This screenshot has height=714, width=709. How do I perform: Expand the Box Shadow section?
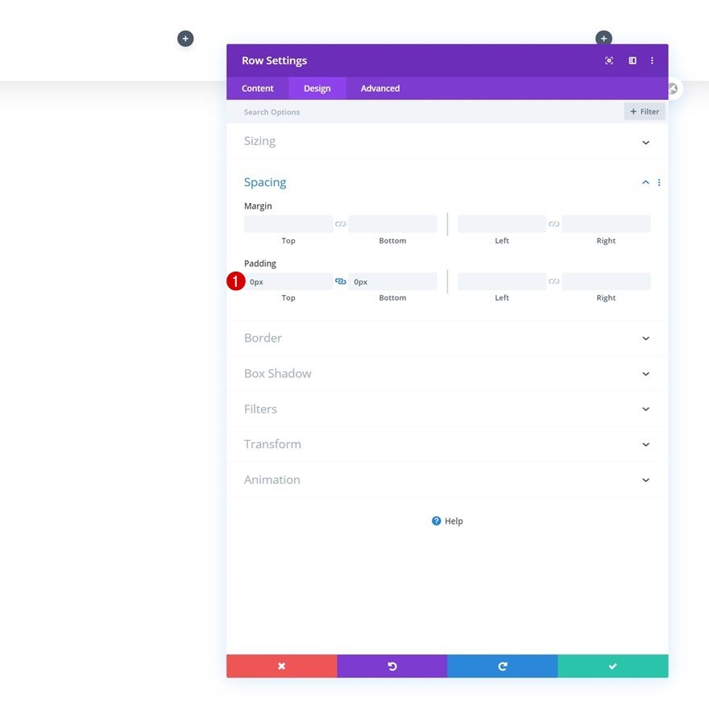(447, 373)
